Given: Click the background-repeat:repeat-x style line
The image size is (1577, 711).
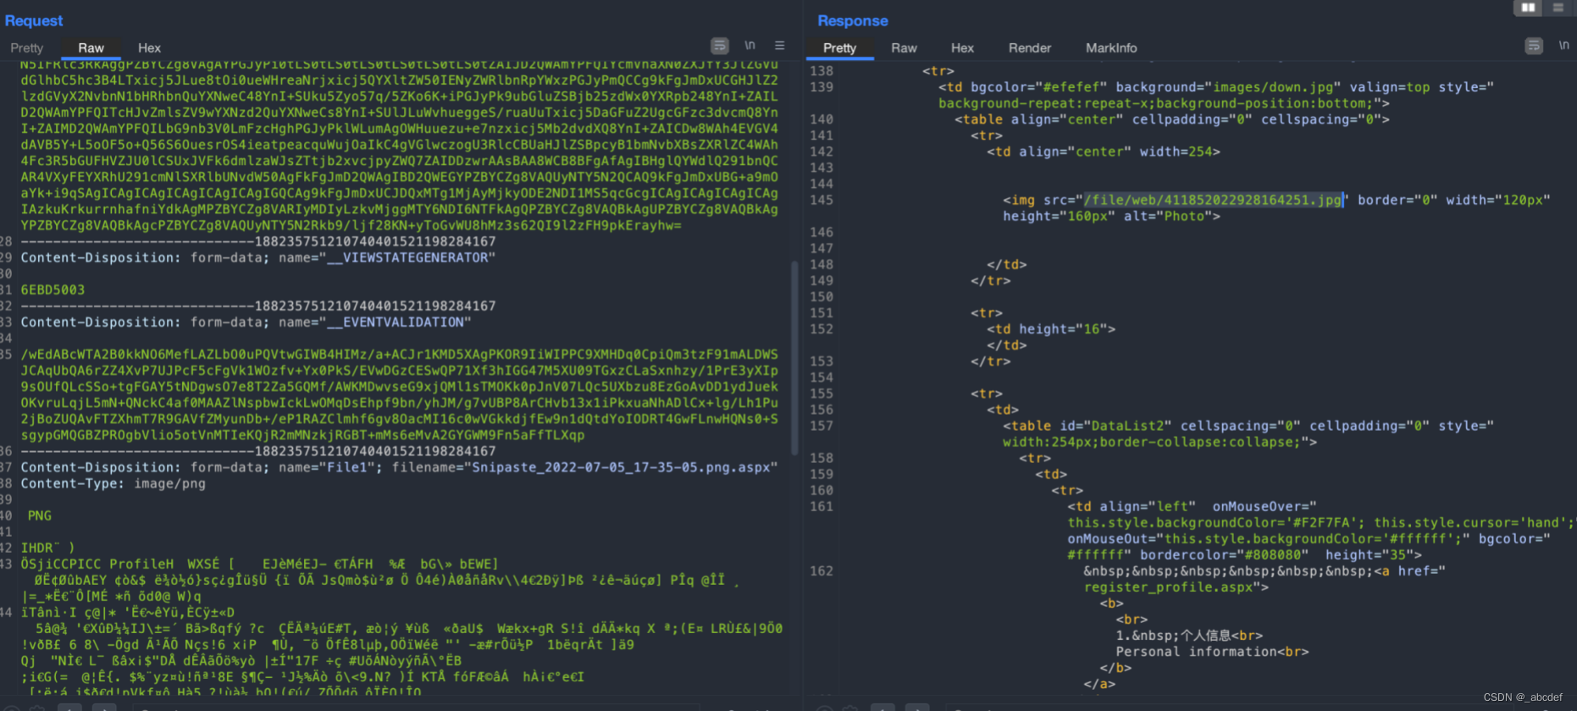Looking at the screenshot, I should 1164,103.
